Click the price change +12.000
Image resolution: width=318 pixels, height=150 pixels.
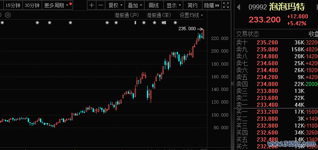tap(297, 16)
